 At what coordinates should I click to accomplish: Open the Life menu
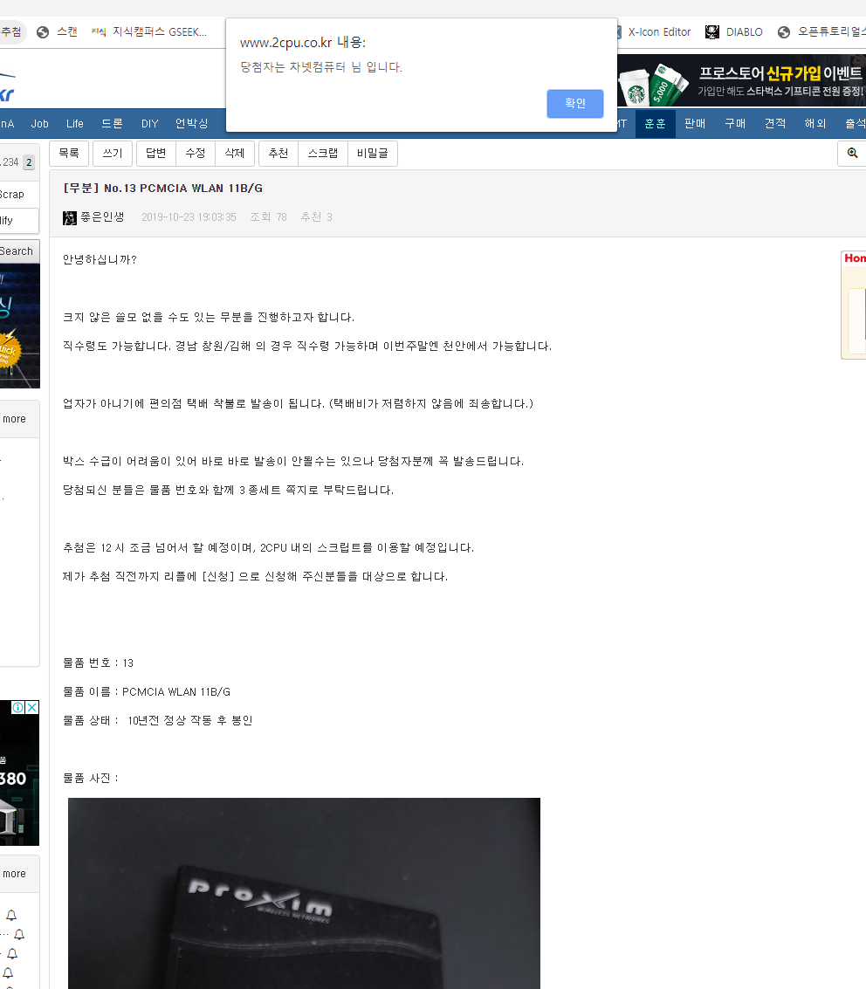[75, 124]
